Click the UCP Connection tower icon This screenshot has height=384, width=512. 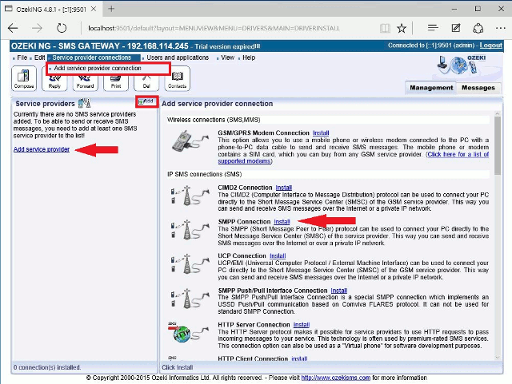(190, 263)
